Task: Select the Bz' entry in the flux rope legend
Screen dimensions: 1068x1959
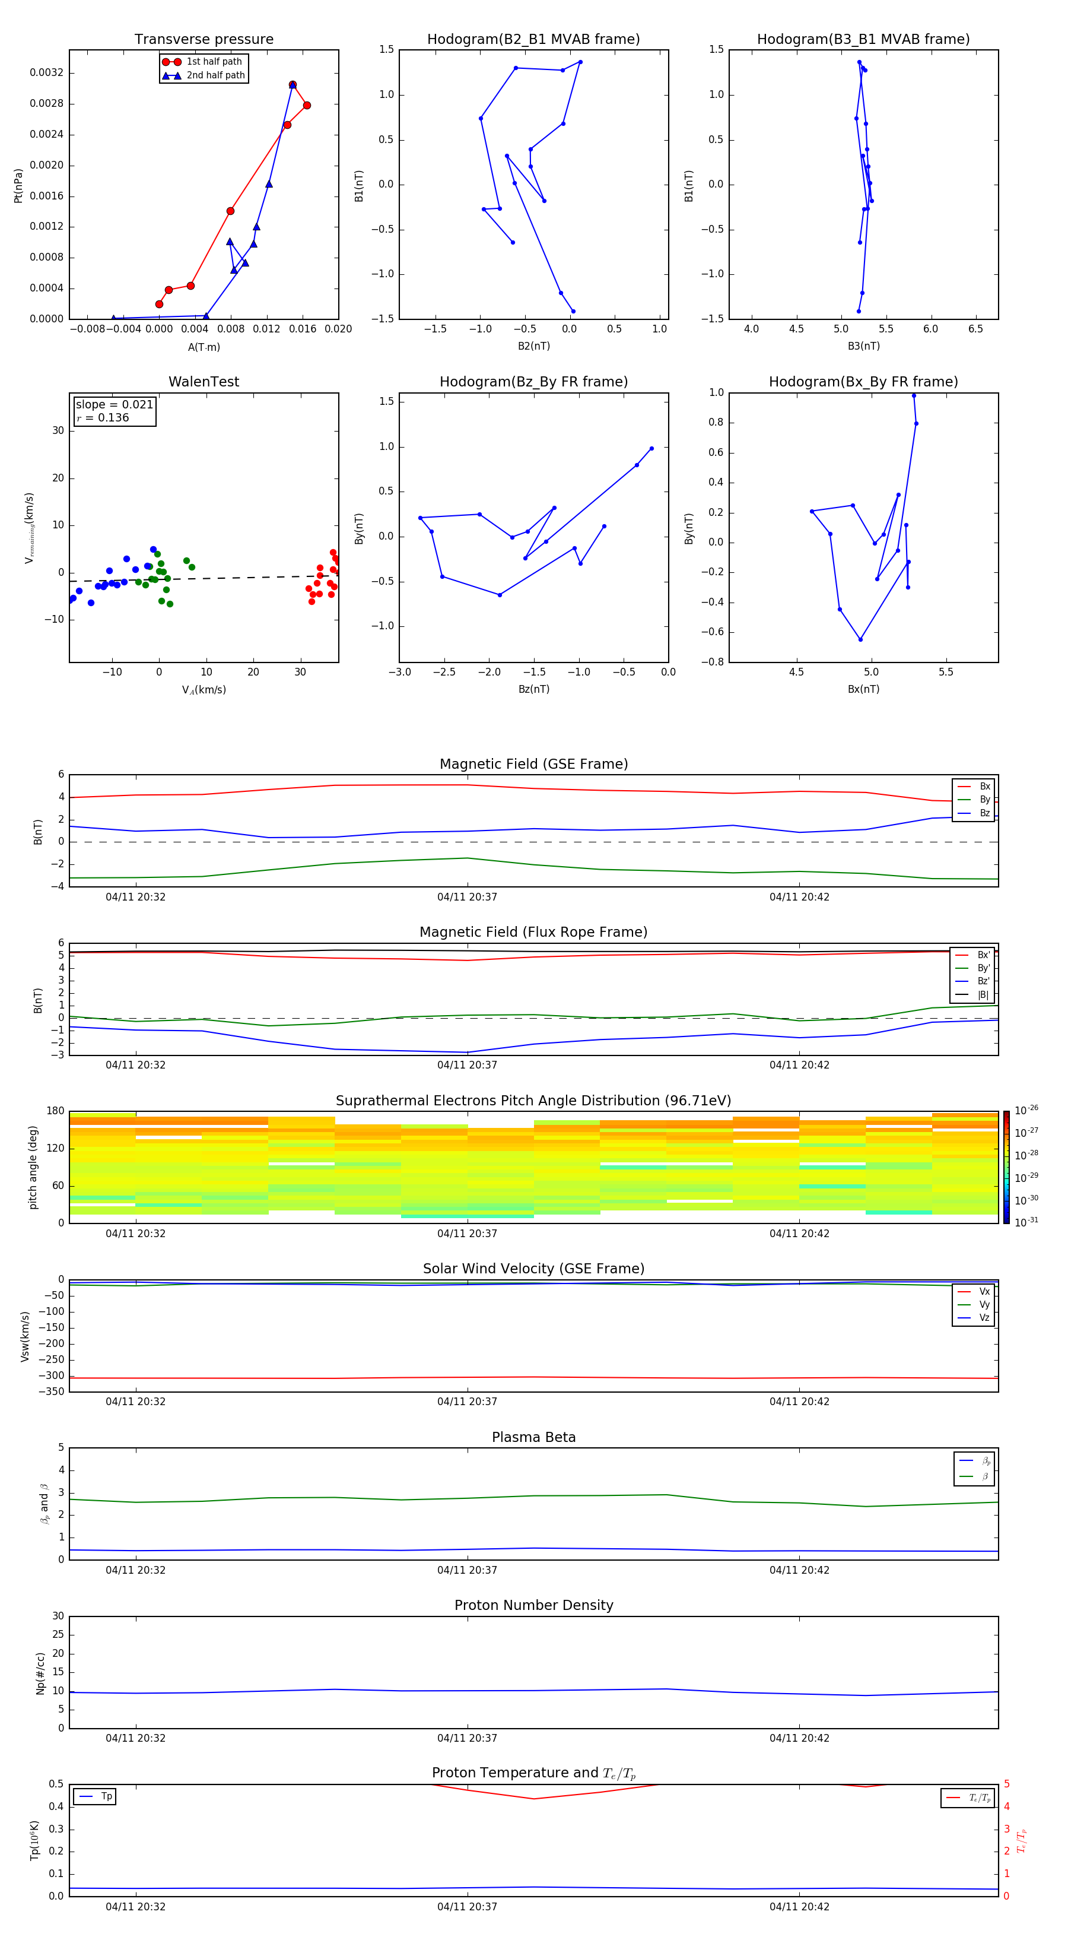Action: click(973, 981)
